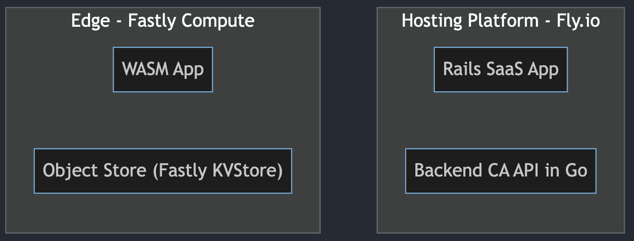Click the Rails SaaS App node
This screenshot has width=634, height=241.
(500, 70)
